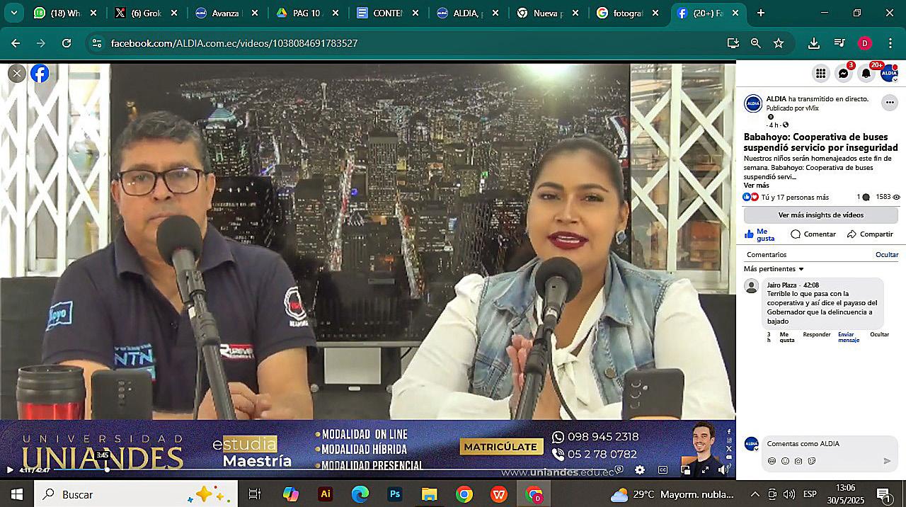Expand video to fullscreen
Screen dimensions: 906x507
tap(705, 469)
